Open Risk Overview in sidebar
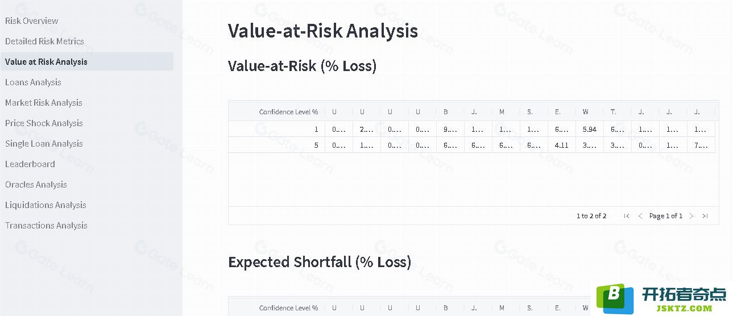The image size is (733, 316). pos(32,21)
